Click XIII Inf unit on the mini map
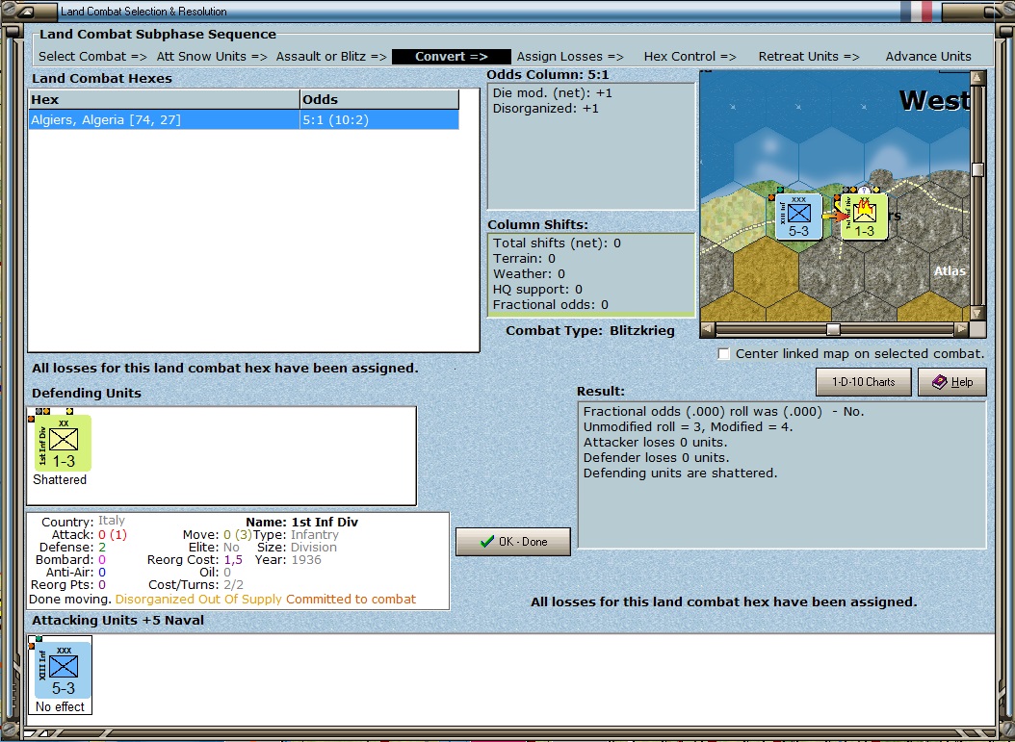This screenshot has height=742, width=1015. [798, 217]
